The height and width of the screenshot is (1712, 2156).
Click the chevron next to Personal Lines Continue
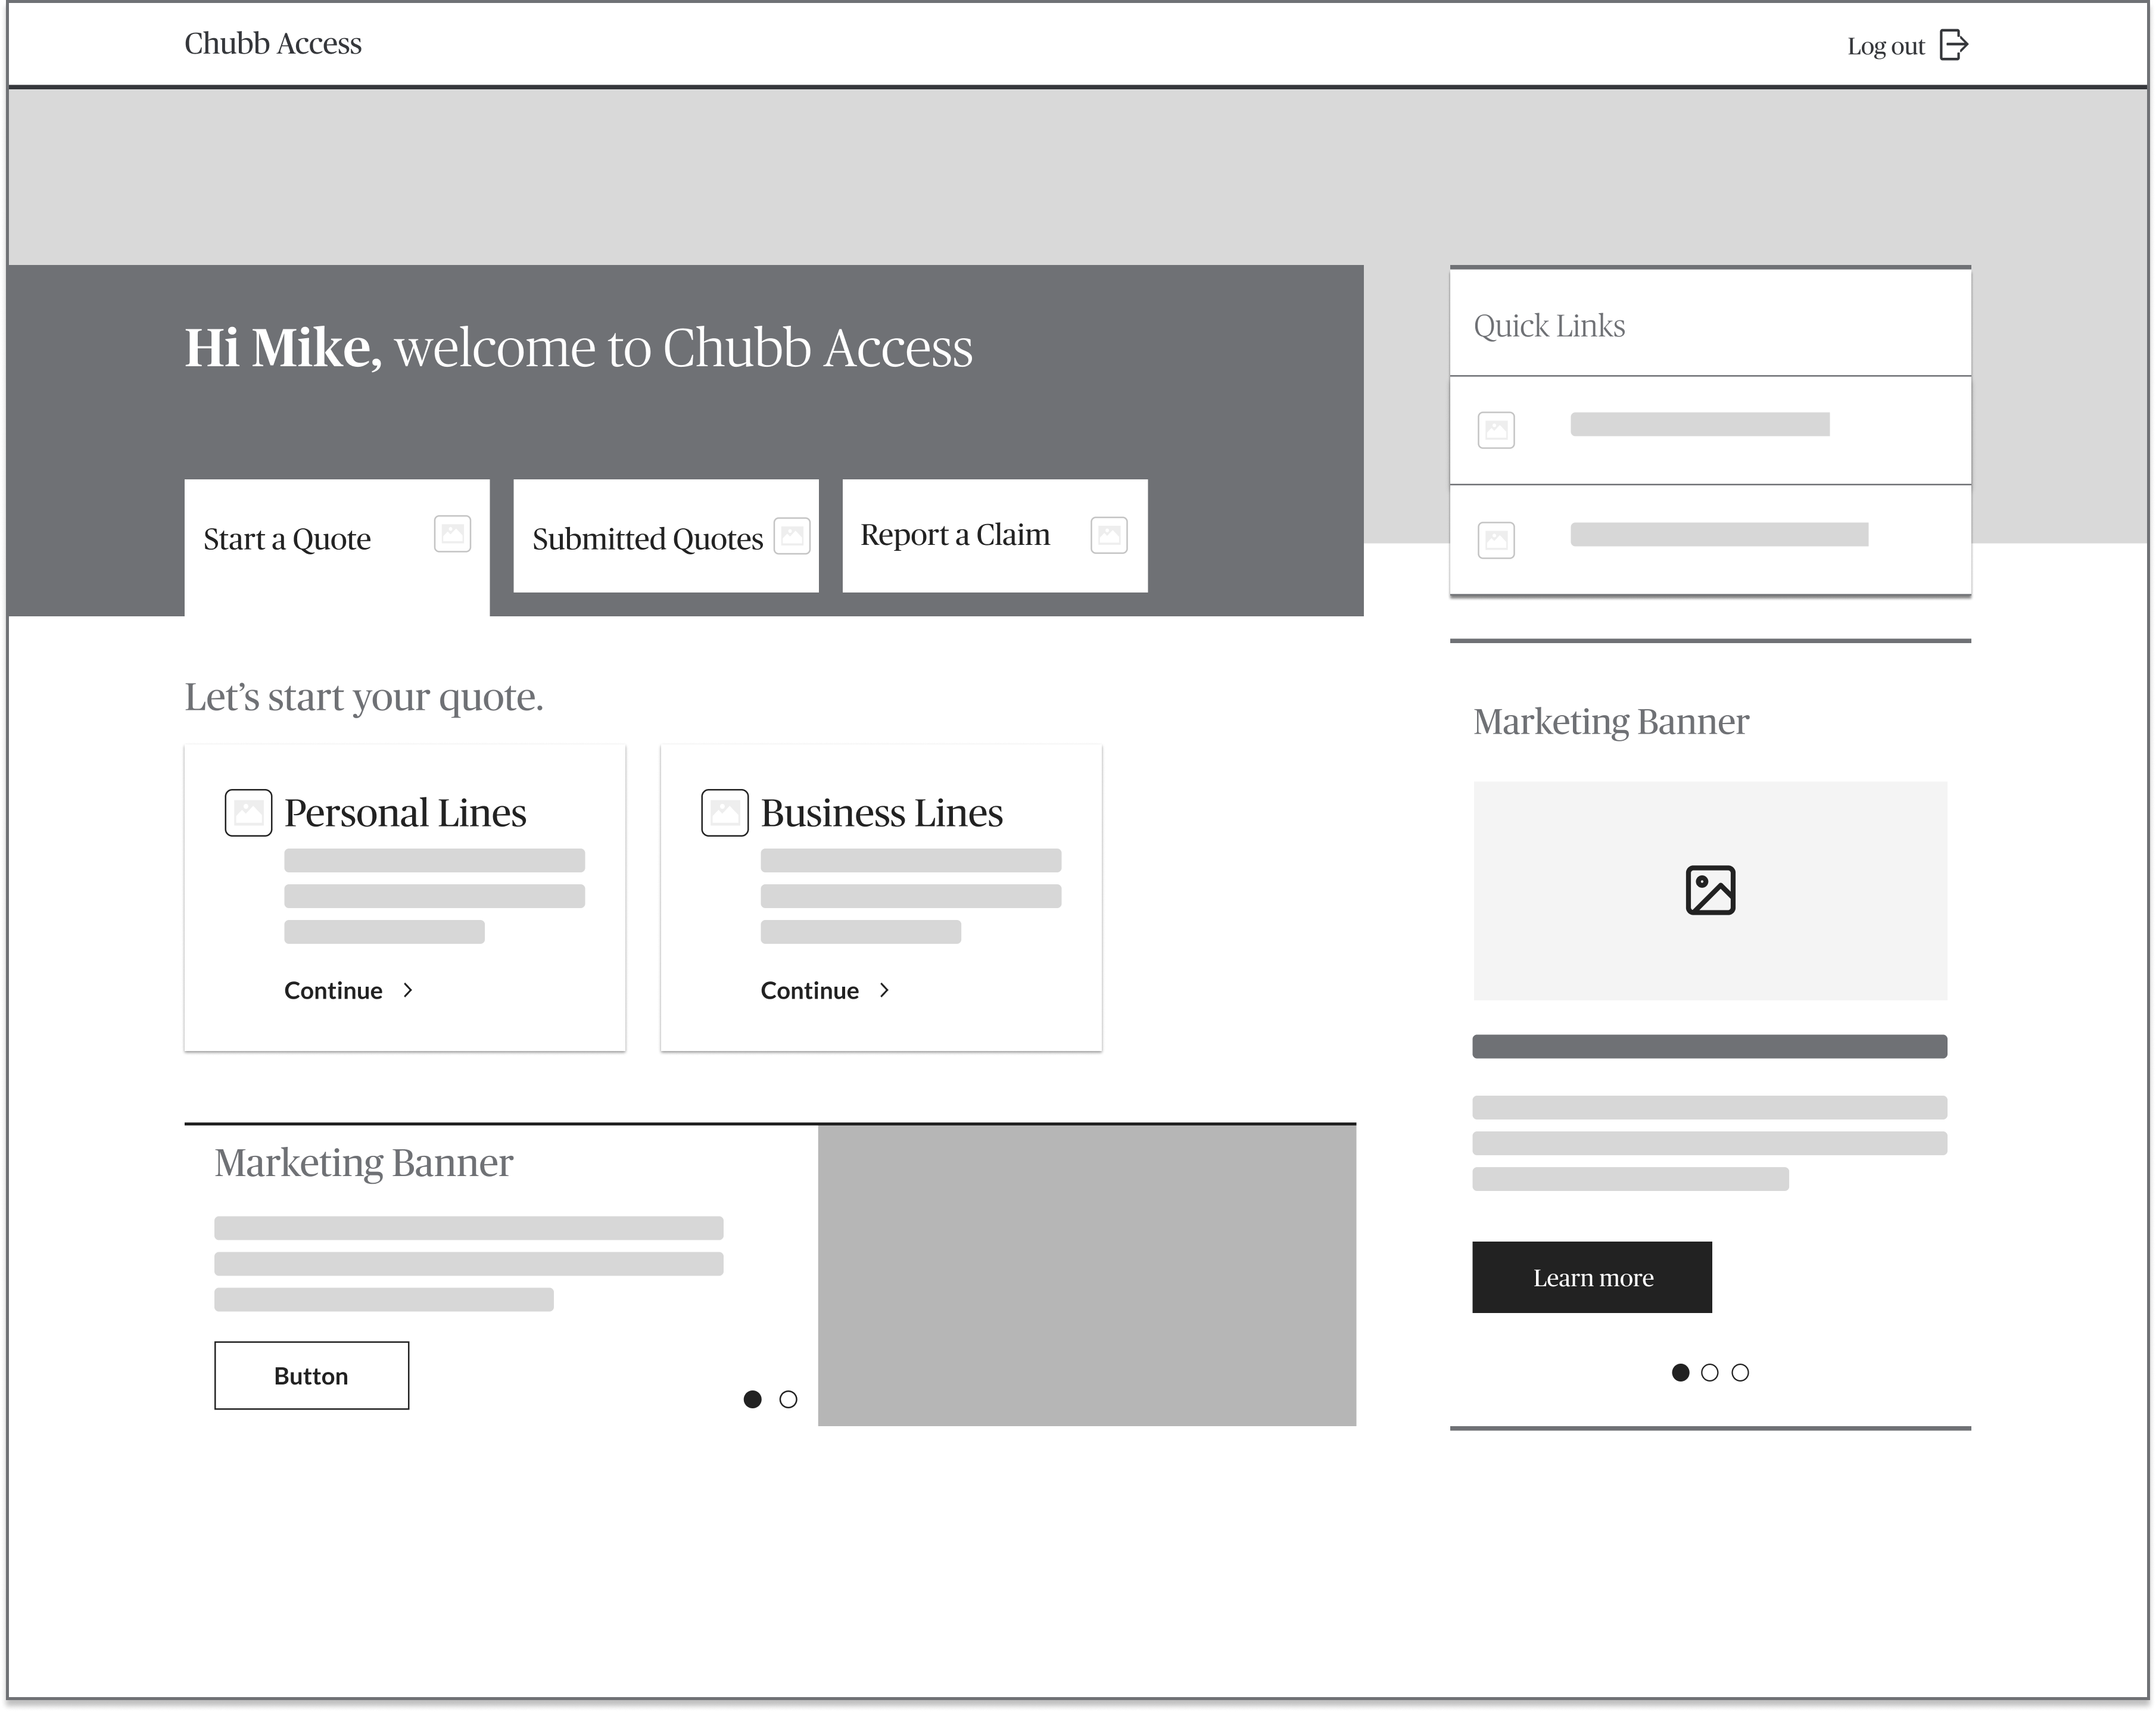(408, 990)
